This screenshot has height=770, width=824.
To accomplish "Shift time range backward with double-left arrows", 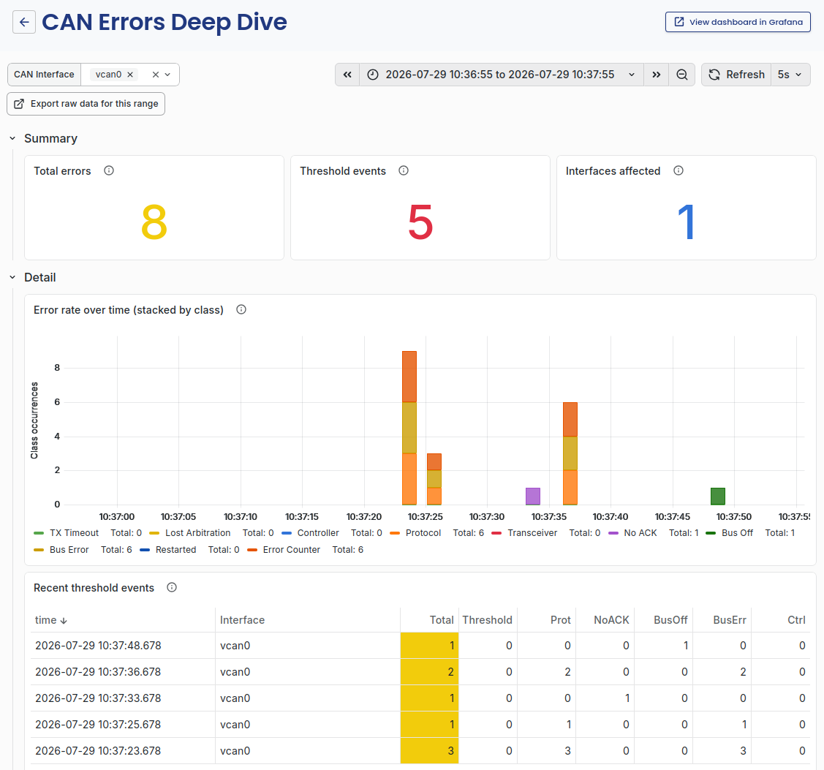I will [347, 75].
